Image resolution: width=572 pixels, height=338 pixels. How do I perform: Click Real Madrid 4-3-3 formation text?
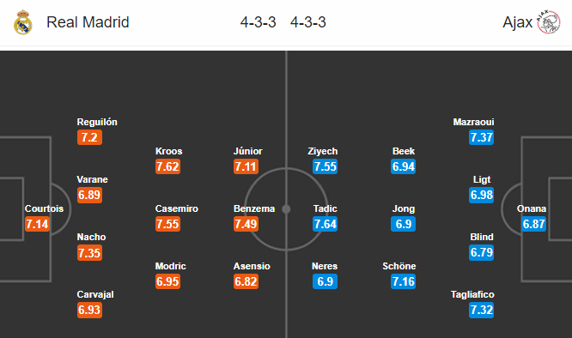click(x=258, y=22)
